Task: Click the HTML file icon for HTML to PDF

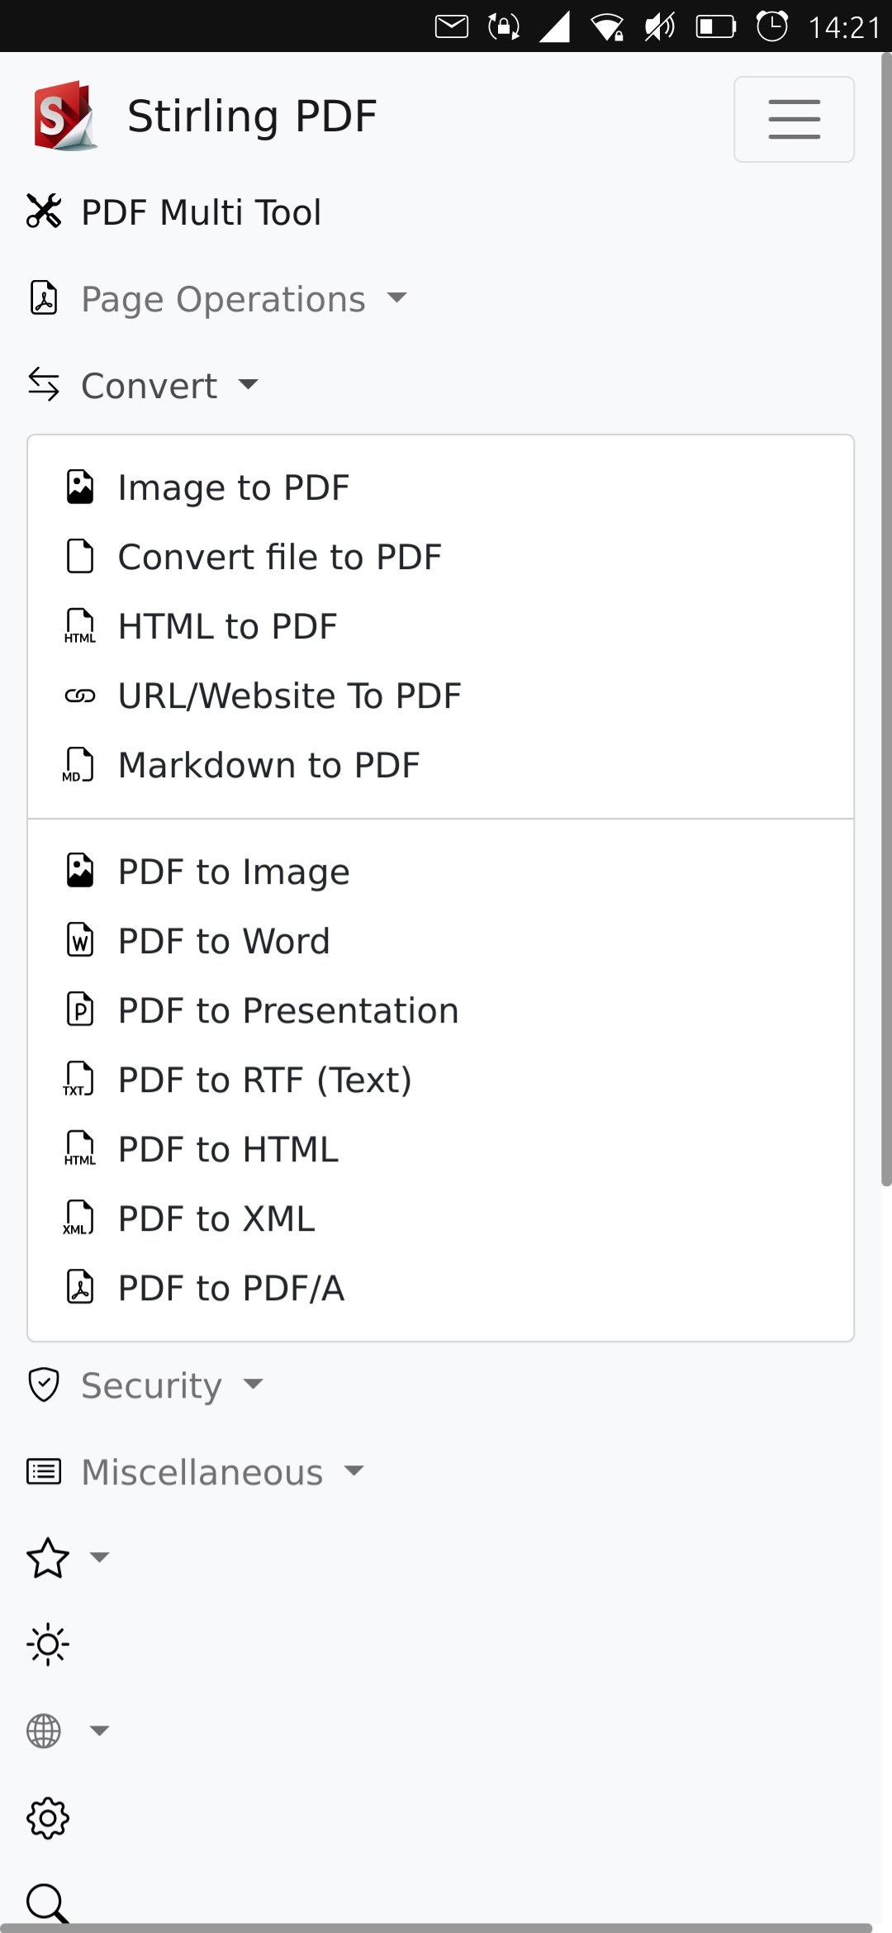Action: click(x=80, y=626)
